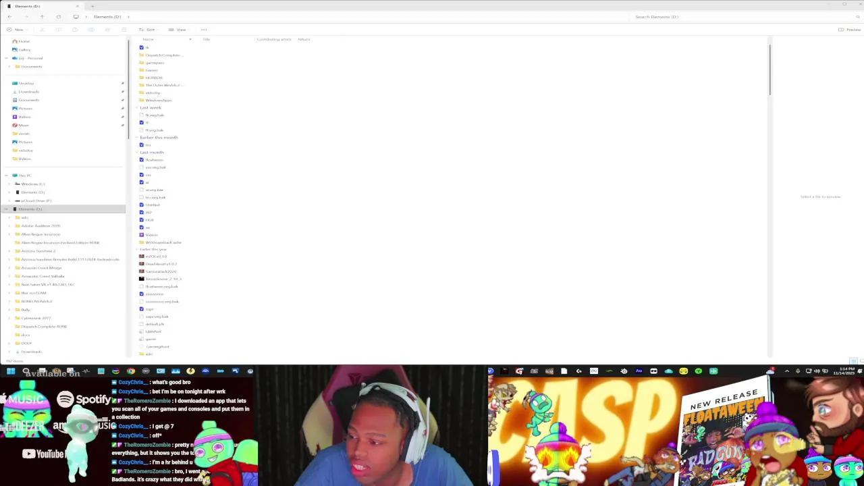Click the Delete trash icon
This screenshot has height=486, width=864.
tap(124, 30)
